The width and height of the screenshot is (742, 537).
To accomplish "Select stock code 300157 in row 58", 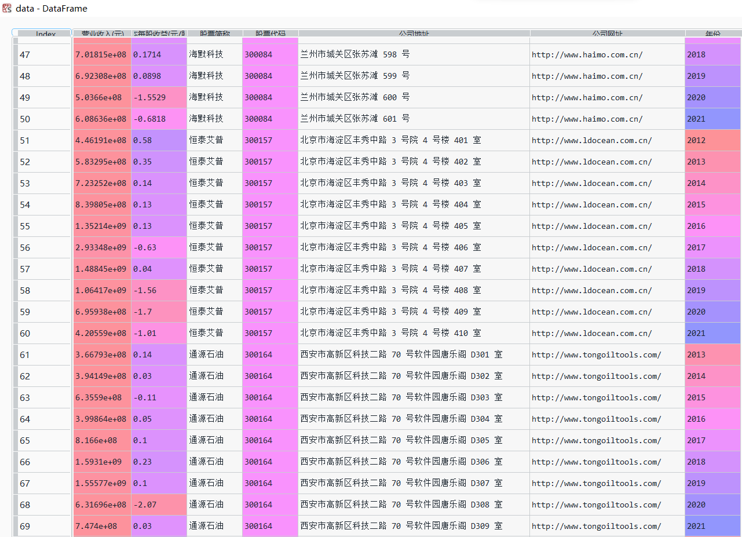I will [258, 291].
